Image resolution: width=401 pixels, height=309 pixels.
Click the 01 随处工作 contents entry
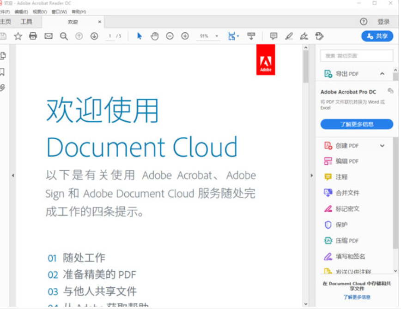click(x=77, y=258)
